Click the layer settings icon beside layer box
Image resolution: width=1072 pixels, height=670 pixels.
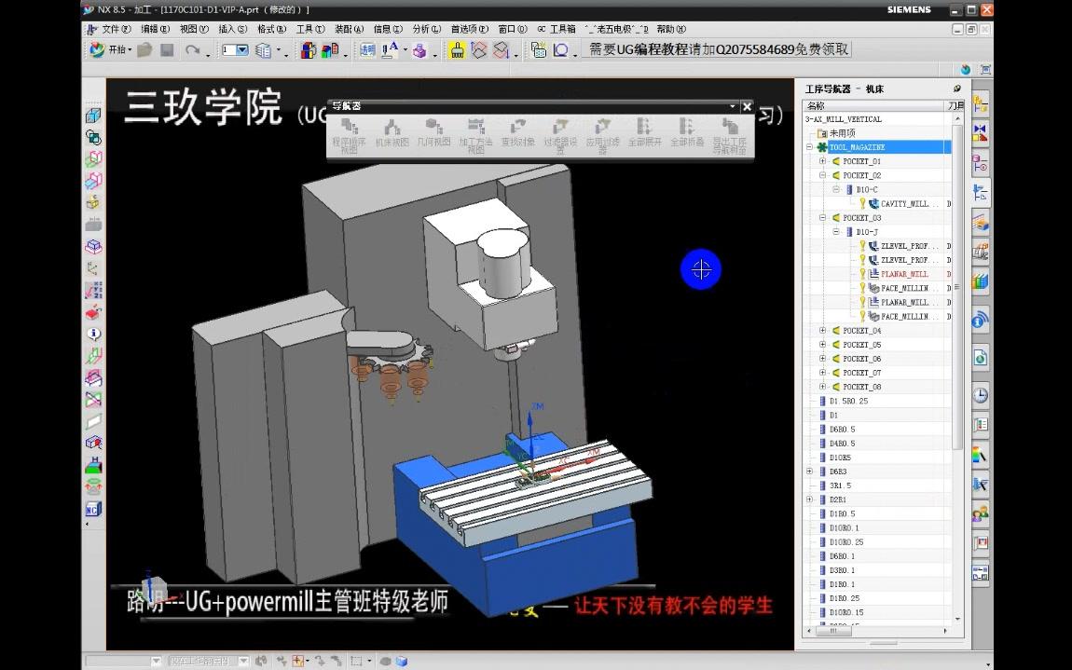click(263, 50)
